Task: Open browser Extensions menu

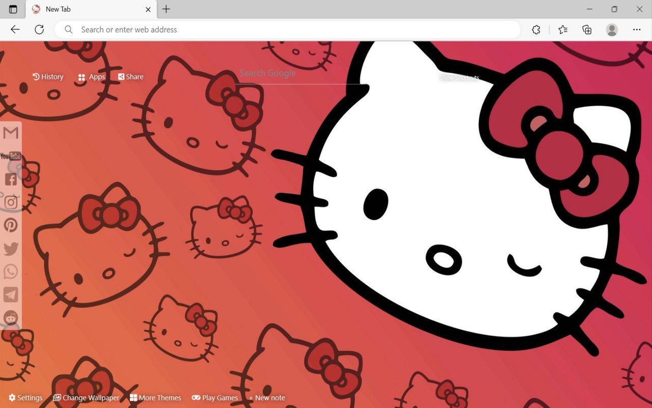Action: [x=536, y=30]
